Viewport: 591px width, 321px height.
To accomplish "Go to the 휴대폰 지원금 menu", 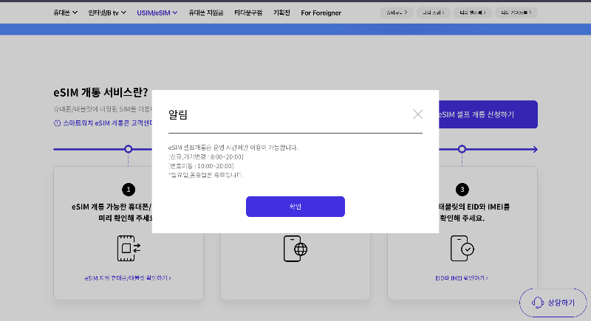I will [206, 13].
